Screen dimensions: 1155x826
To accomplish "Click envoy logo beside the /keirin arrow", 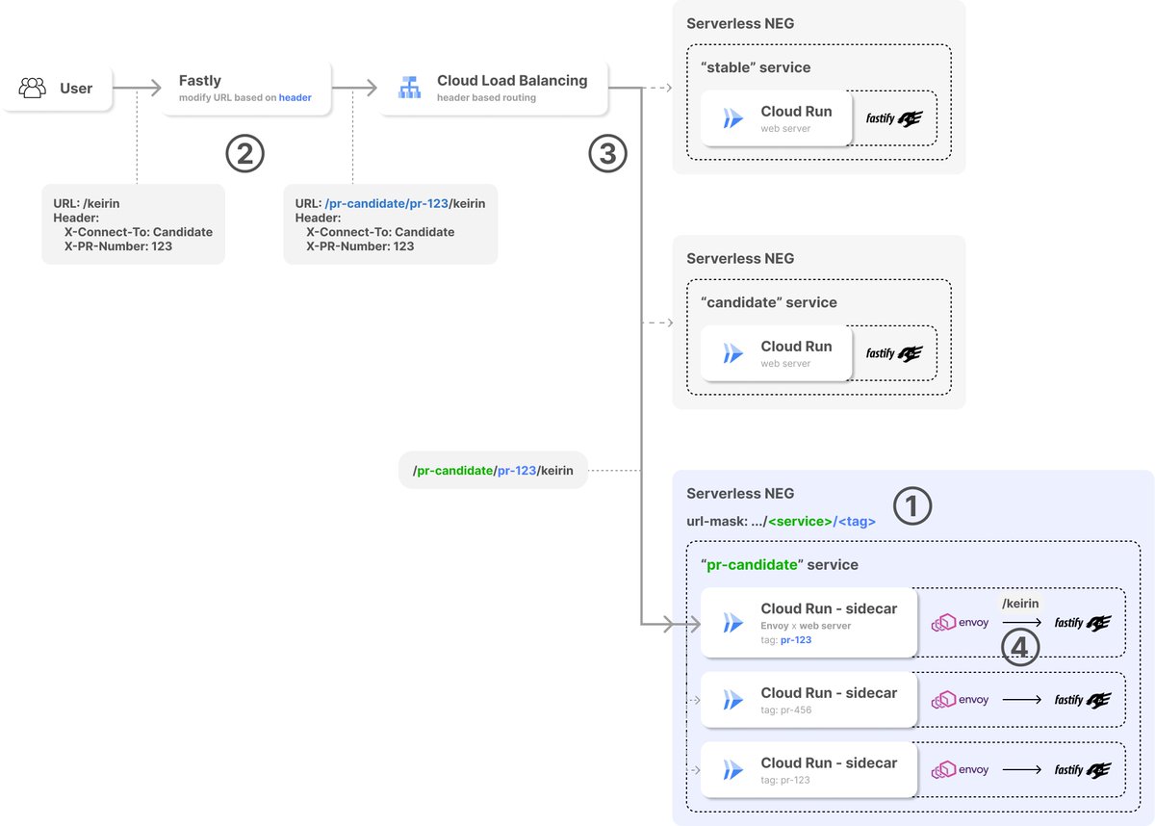I will click(x=960, y=623).
